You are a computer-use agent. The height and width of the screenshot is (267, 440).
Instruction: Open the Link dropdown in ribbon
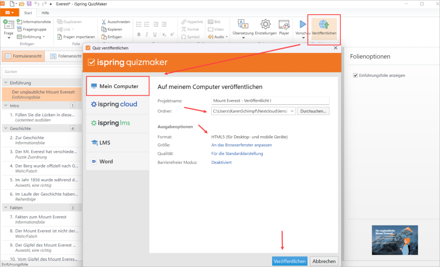point(73,29)
